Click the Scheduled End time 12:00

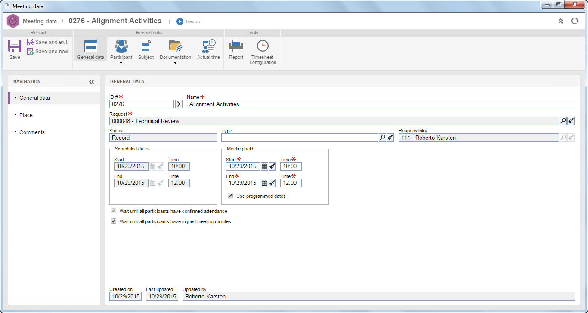coord(179,183)
